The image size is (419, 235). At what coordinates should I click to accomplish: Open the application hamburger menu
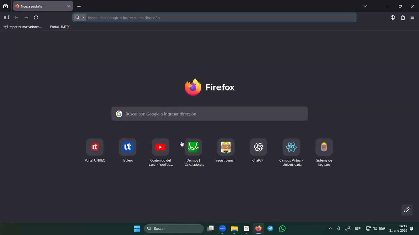tap(412, 18)
